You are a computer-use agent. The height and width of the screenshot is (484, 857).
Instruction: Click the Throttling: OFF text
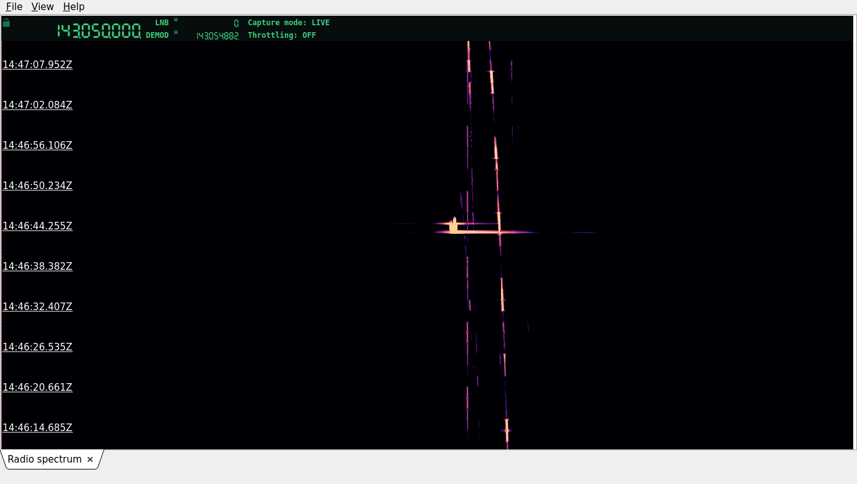pyautogui.click(x=282, y=35)
